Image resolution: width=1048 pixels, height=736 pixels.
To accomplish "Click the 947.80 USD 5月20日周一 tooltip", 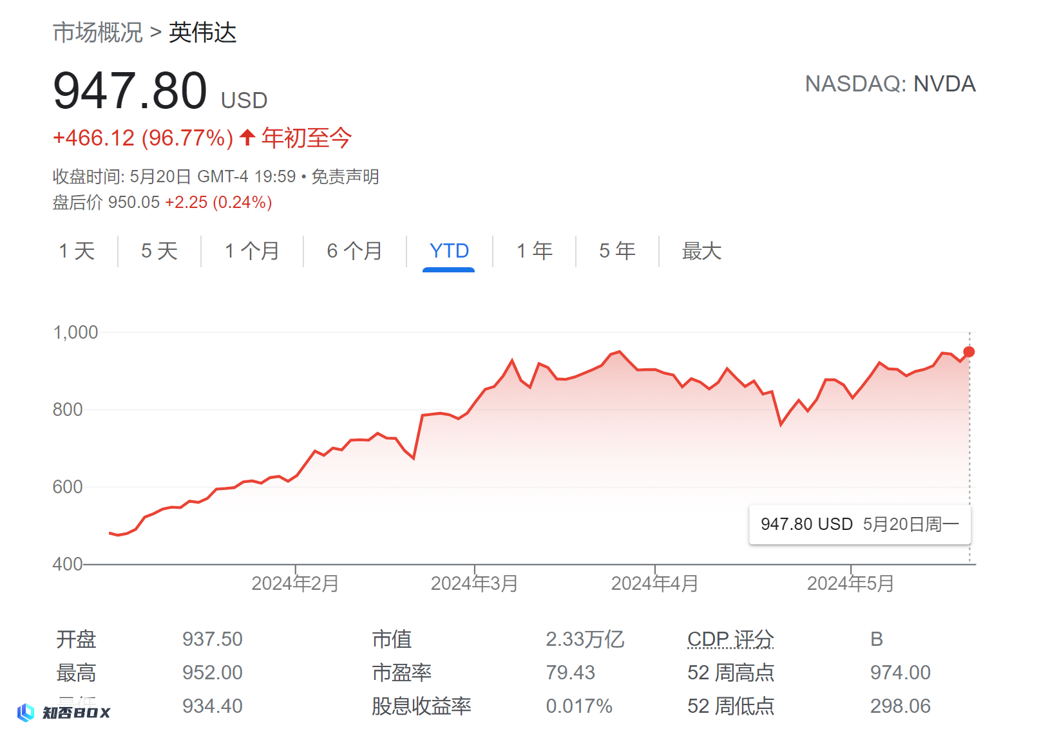I will coord(860,525).
